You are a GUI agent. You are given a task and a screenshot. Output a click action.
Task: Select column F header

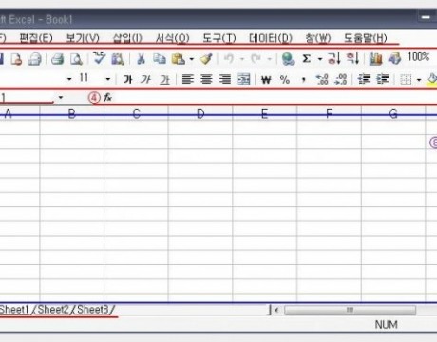point(329,114)
